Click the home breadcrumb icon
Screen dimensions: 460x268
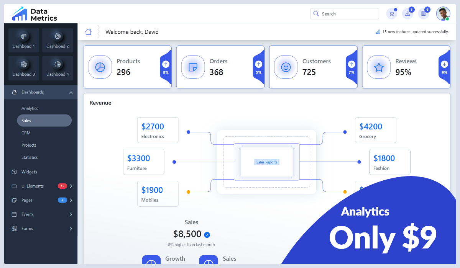(89, 32)
